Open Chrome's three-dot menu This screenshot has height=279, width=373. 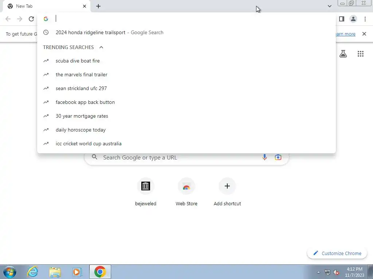click(365, 19)
